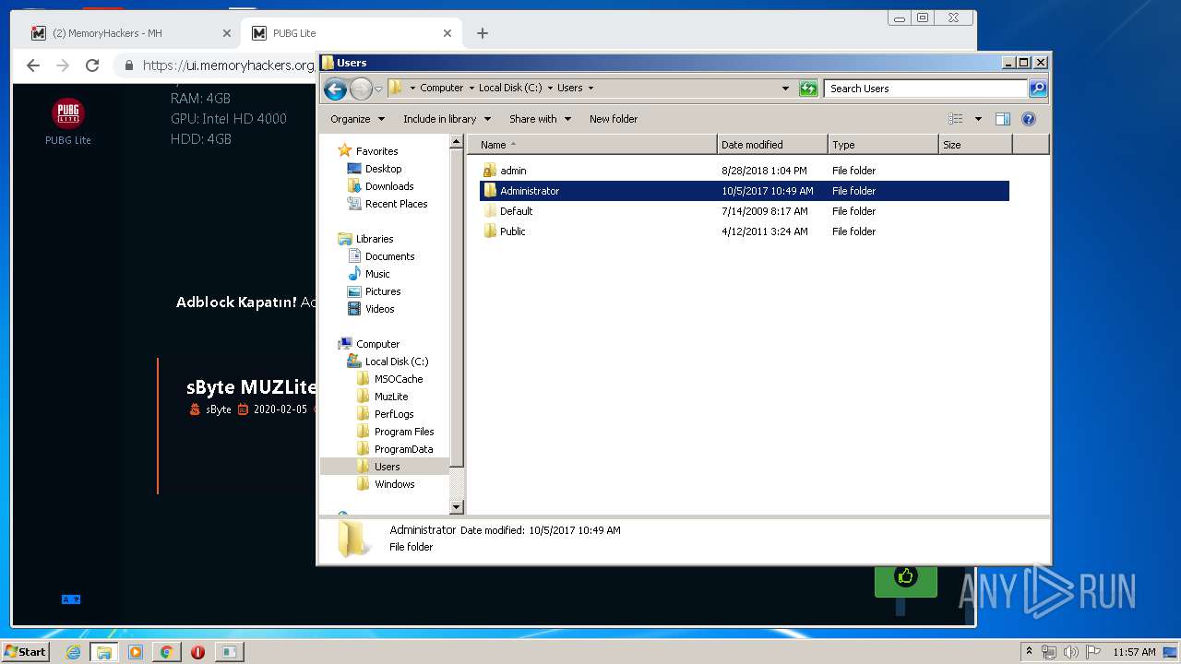Image resolution: width=1181 pixels, height=664 pixels.
Task: Select Local Disk (C:) in tree
Action: tap(397, 362)
